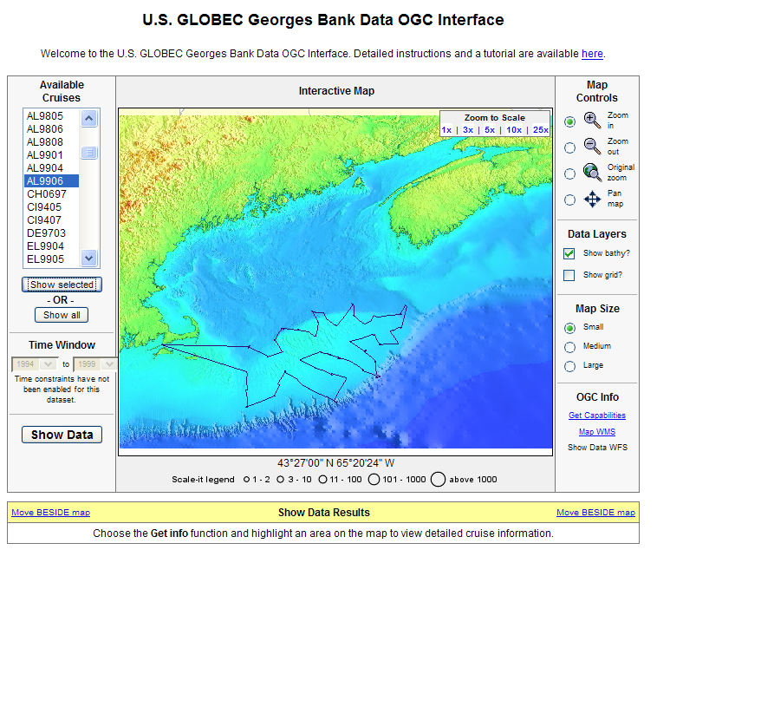
Task: Choose Large map size
Action: [569, 366]
